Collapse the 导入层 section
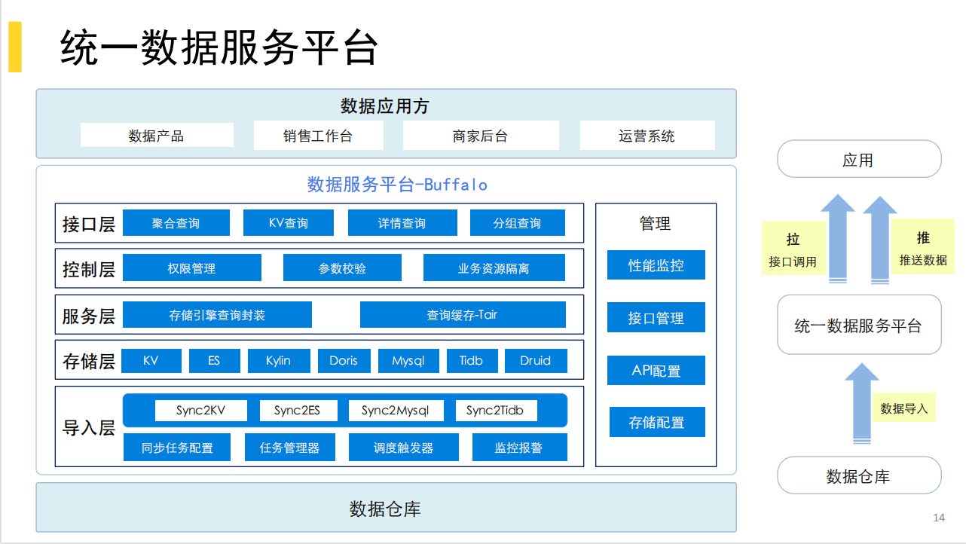The height and width of the screenshot is (544, 966). (x=87, y=426)
